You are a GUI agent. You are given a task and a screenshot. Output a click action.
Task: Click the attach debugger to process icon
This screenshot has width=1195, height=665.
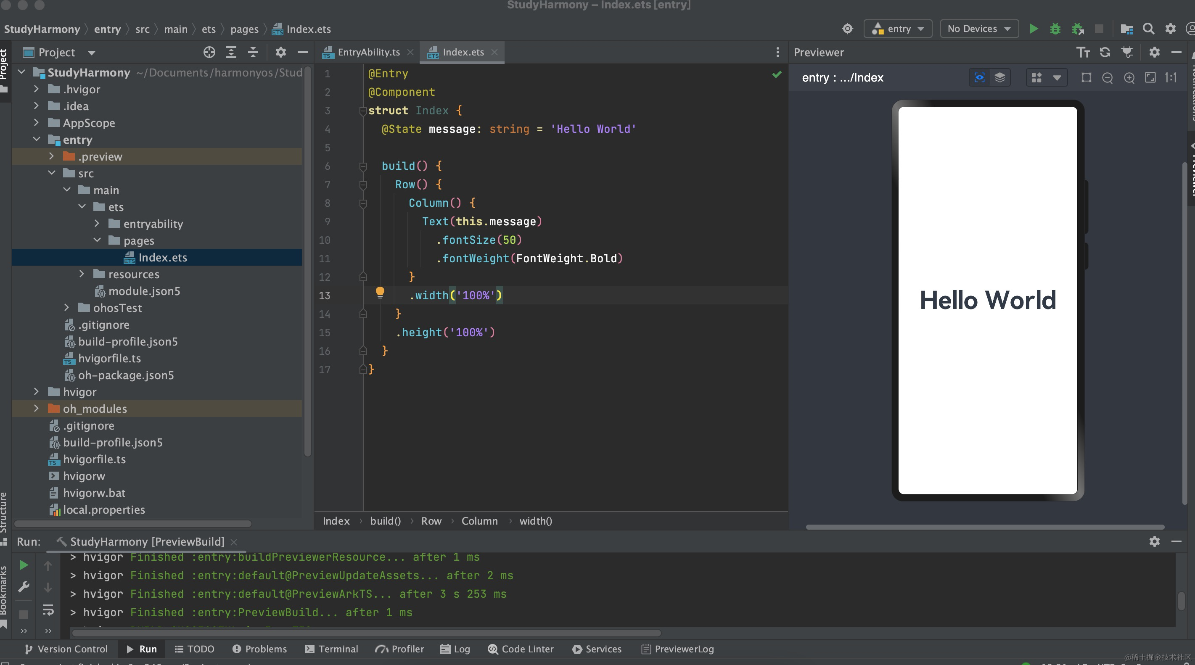coord(1078,29)
